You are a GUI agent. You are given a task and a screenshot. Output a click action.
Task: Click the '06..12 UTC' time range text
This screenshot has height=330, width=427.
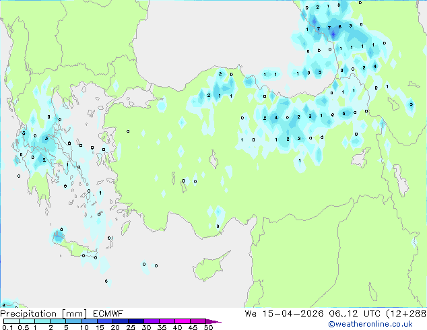point(354,314)
